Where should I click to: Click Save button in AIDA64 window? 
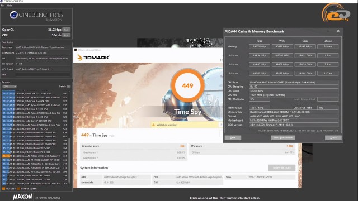[233, 138]
